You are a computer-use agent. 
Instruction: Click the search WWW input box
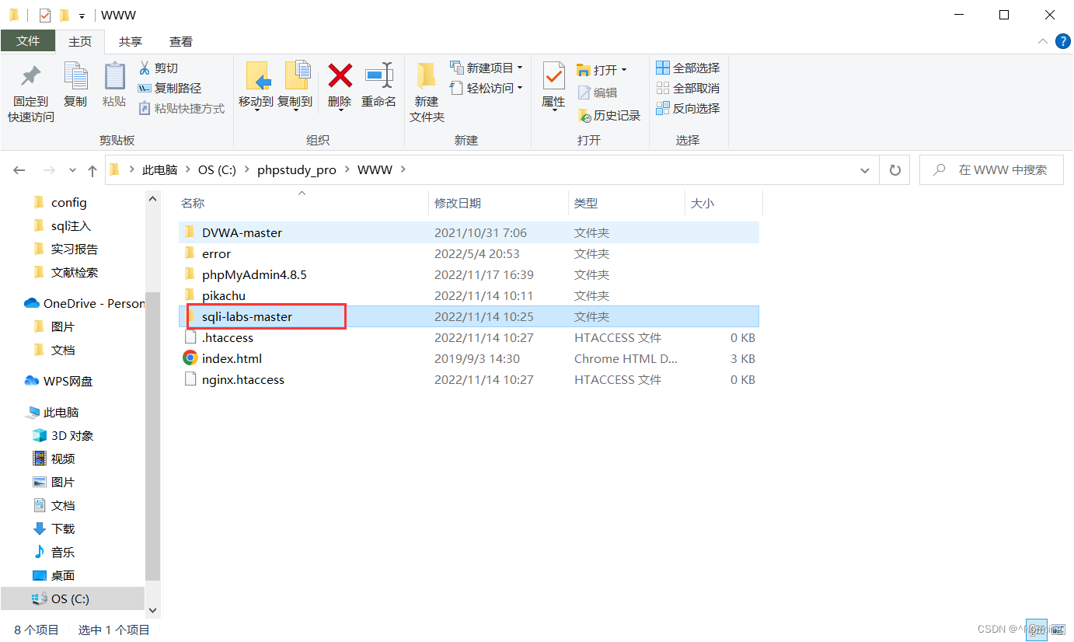(992, 169)
